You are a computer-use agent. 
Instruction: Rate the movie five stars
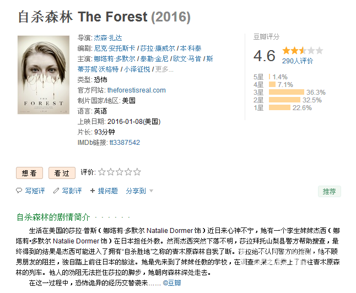point(137,172)
